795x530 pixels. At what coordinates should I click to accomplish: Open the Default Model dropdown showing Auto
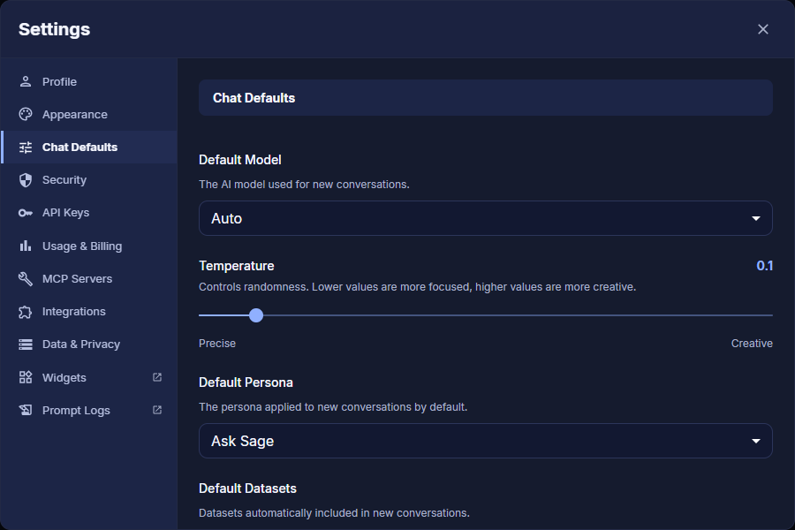coord(485,218)
